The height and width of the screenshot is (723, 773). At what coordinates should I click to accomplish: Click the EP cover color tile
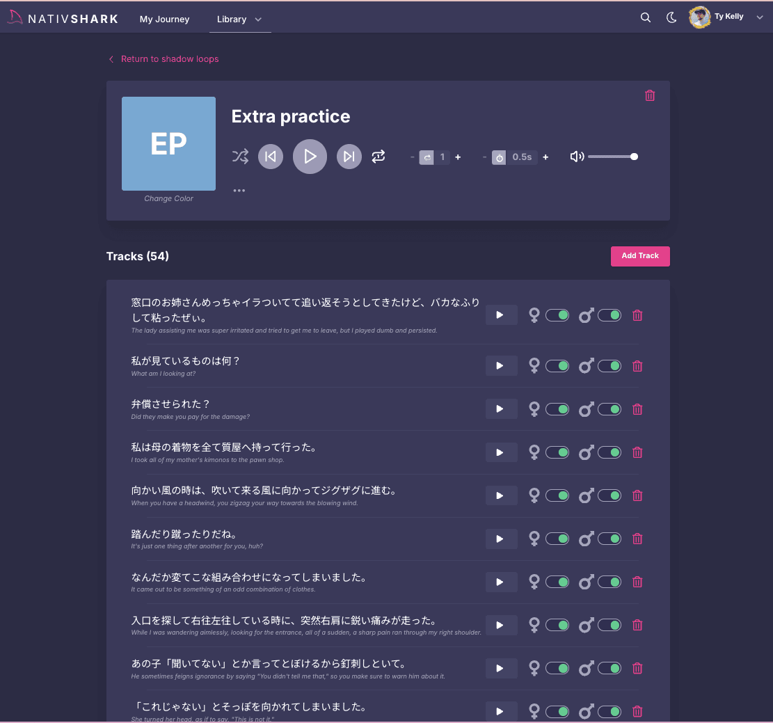168,143
